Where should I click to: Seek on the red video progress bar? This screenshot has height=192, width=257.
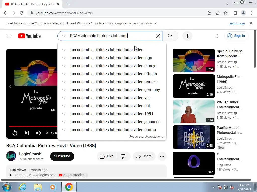[x=33, y=126]
